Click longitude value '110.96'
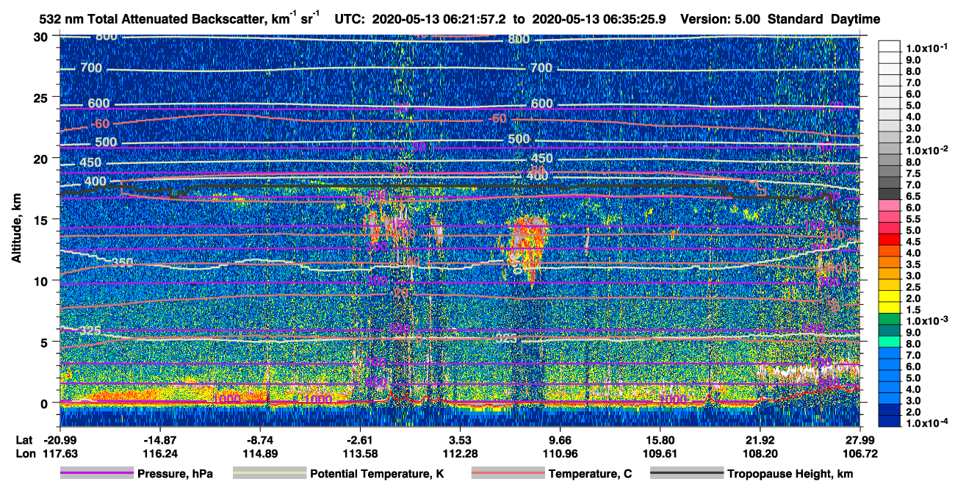Image resolution: width=955 pixels, height=490 pixels. point(560,453)
